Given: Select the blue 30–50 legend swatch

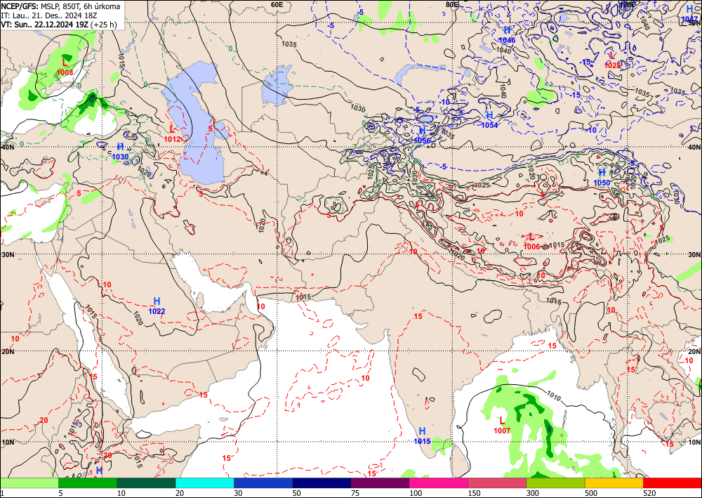Looking at the screenshot, I should tap(263, 483).
